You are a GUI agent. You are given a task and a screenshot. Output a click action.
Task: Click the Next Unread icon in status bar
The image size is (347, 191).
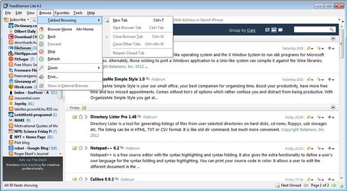pos(277,185)
